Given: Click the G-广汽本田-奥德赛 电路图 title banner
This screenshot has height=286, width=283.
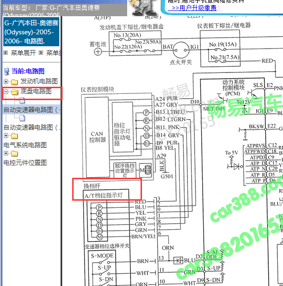Looking at the screenshot, I should (31, 32).
